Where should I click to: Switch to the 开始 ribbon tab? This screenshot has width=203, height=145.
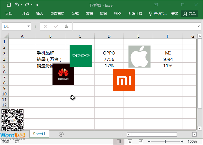[26, 13]
